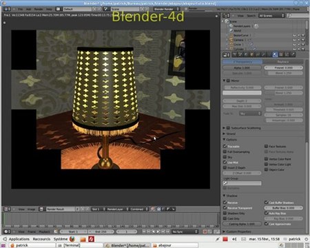Expand the Strand panel
Image resolution: width=310 pixels, height=248 pixels.
[224, 134]
